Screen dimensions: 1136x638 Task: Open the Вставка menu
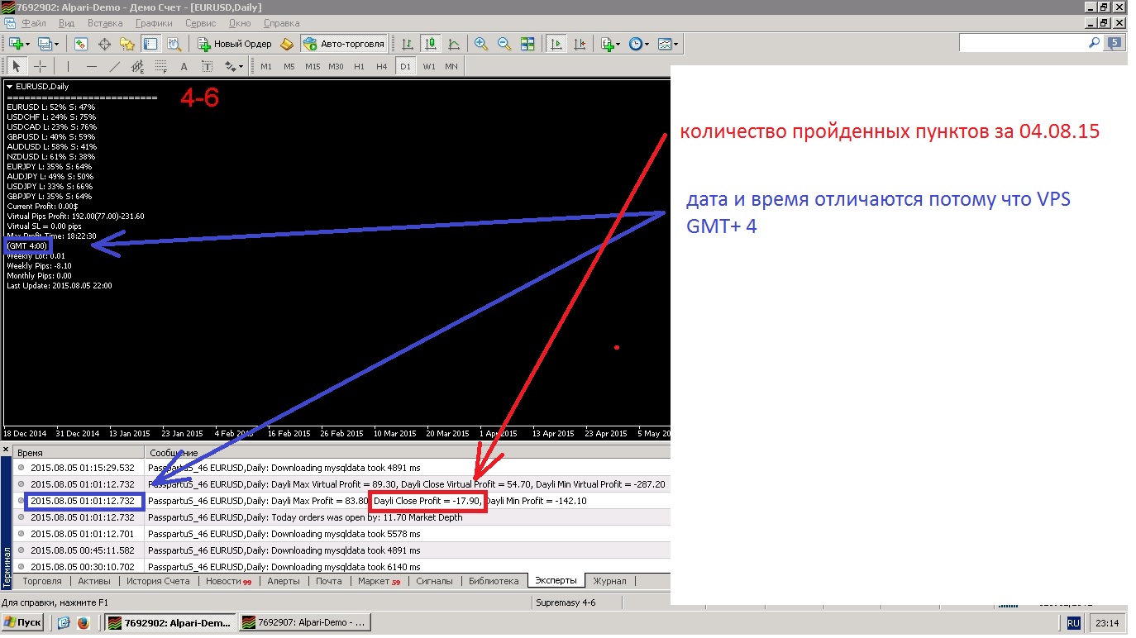coord(105,24)
